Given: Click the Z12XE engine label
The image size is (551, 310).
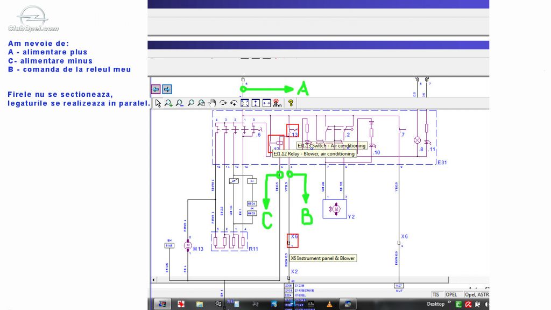Looking at the screenshot, I should pyautogui.click(x=299, y=286).
